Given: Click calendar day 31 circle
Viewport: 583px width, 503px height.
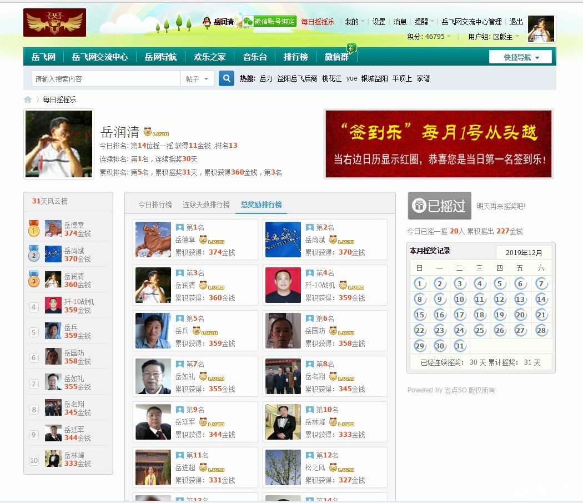Looking at the screenshot, I should [460, 346].
